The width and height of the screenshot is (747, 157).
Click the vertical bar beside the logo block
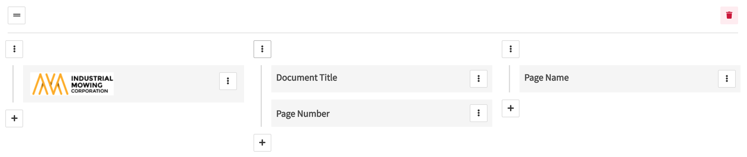pyautogui.click(x=13, y=84)
